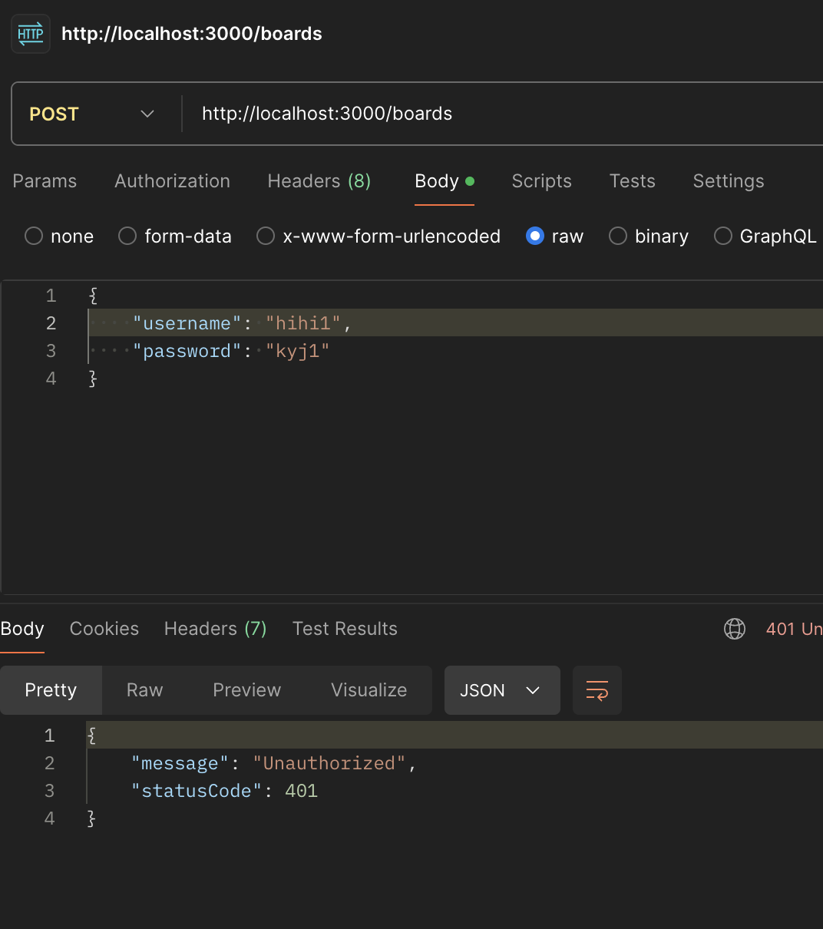Click the globe network icon in response bar
Image resolution: width=823 pixels, height=929 pixels.
pos(735,629)
